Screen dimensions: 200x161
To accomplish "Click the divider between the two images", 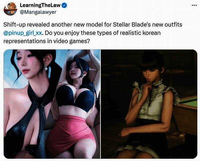I will tap(101, 104).
